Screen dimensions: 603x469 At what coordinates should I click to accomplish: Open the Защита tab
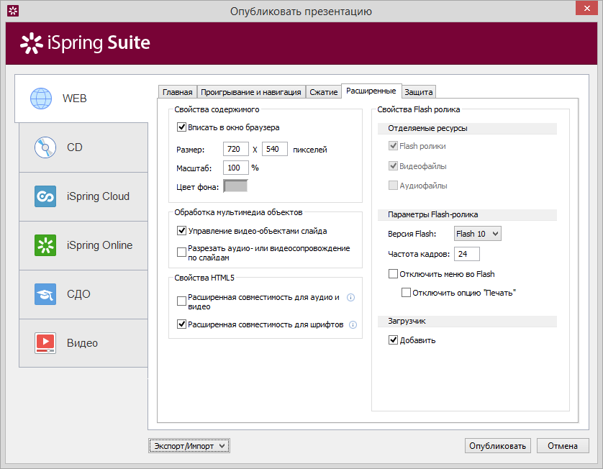[x=418, y=92]
